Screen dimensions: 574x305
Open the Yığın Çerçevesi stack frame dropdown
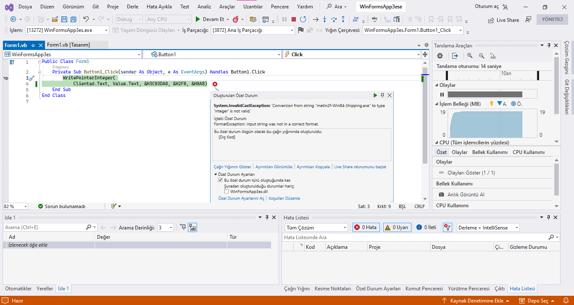(x=461, y=30)
